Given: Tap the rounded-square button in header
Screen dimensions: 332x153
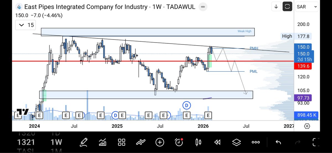Looking at the screenshot, I should [x=287, y=7].
